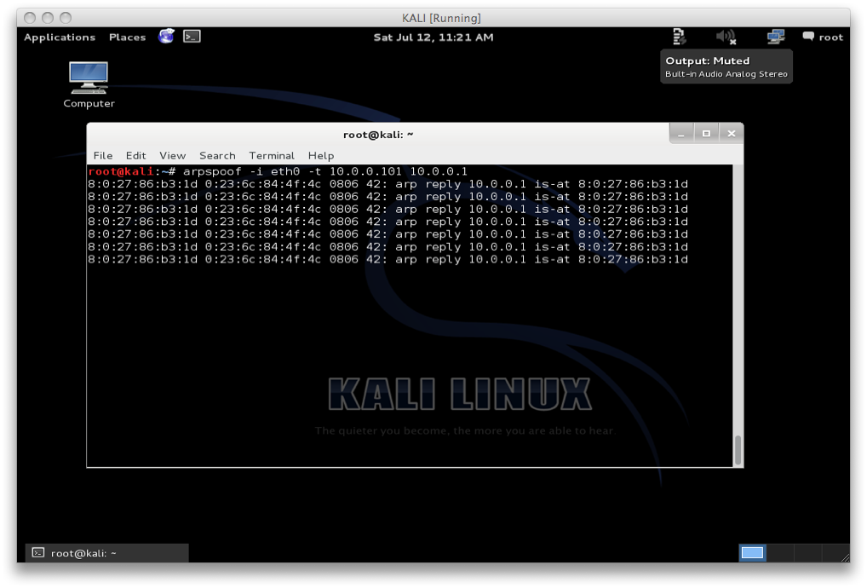This screenshot has height=588, width=867.
Task: Click the root@kali terminal title bar
Action: click(x=378, y=135)
